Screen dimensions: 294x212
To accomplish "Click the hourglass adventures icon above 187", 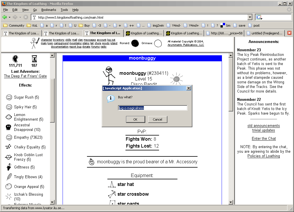I will coord(34,59).
